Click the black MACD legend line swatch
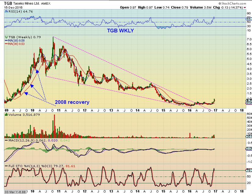Image resolution: width=252 pixels, height=194 pixels. click(x=6, y=141)
